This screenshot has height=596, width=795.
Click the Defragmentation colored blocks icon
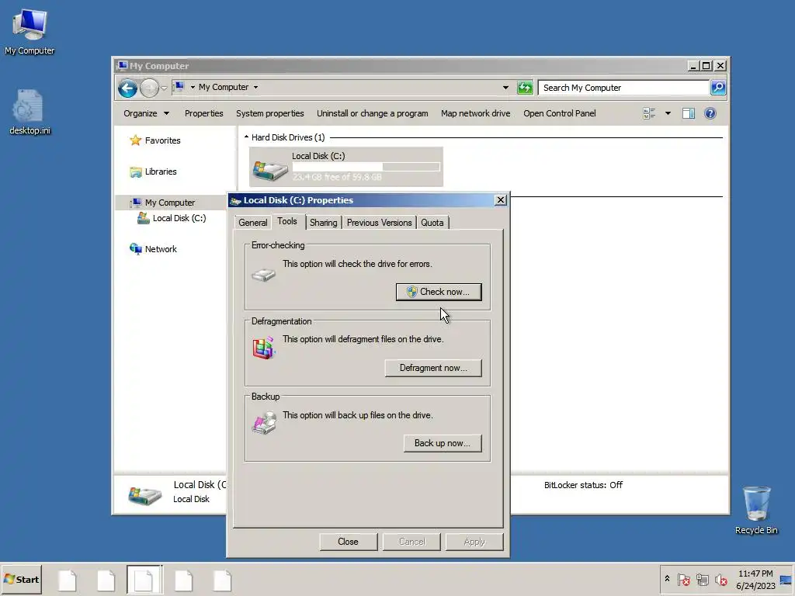[x=263, y=348]
